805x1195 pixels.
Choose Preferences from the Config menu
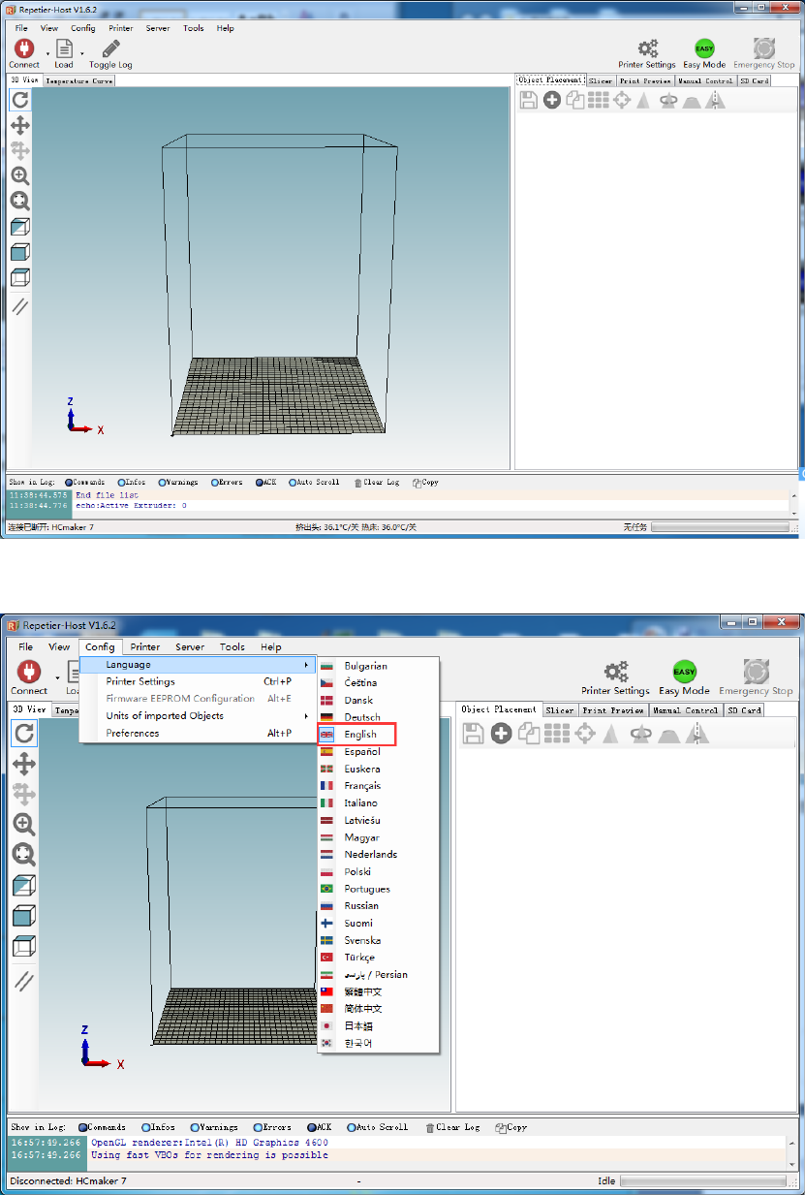(198, 733)
